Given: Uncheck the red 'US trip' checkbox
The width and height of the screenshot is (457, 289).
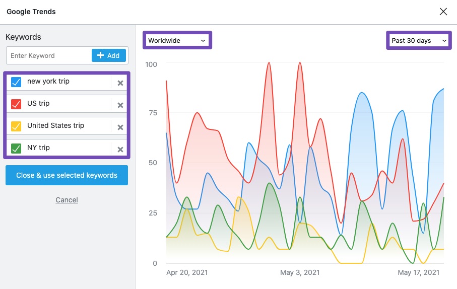Looking at the screenshot, I should (16, 104).
